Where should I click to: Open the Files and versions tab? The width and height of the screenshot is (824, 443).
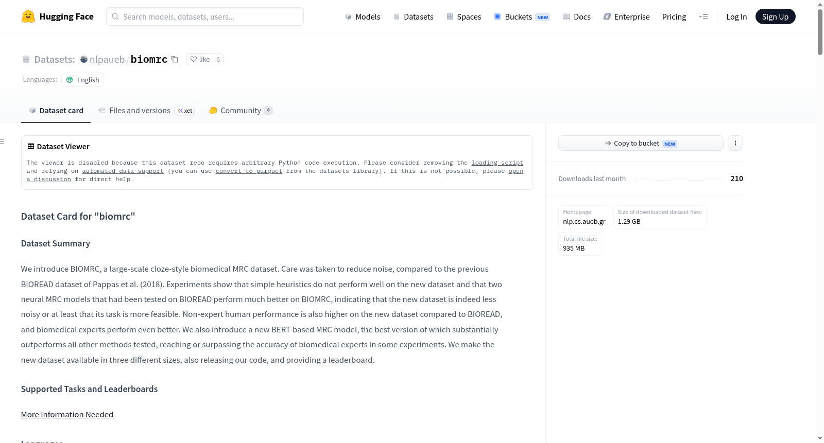[146, 111]
